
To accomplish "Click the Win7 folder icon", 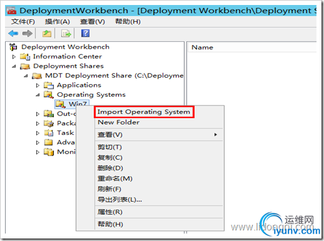I will [61, 104].
